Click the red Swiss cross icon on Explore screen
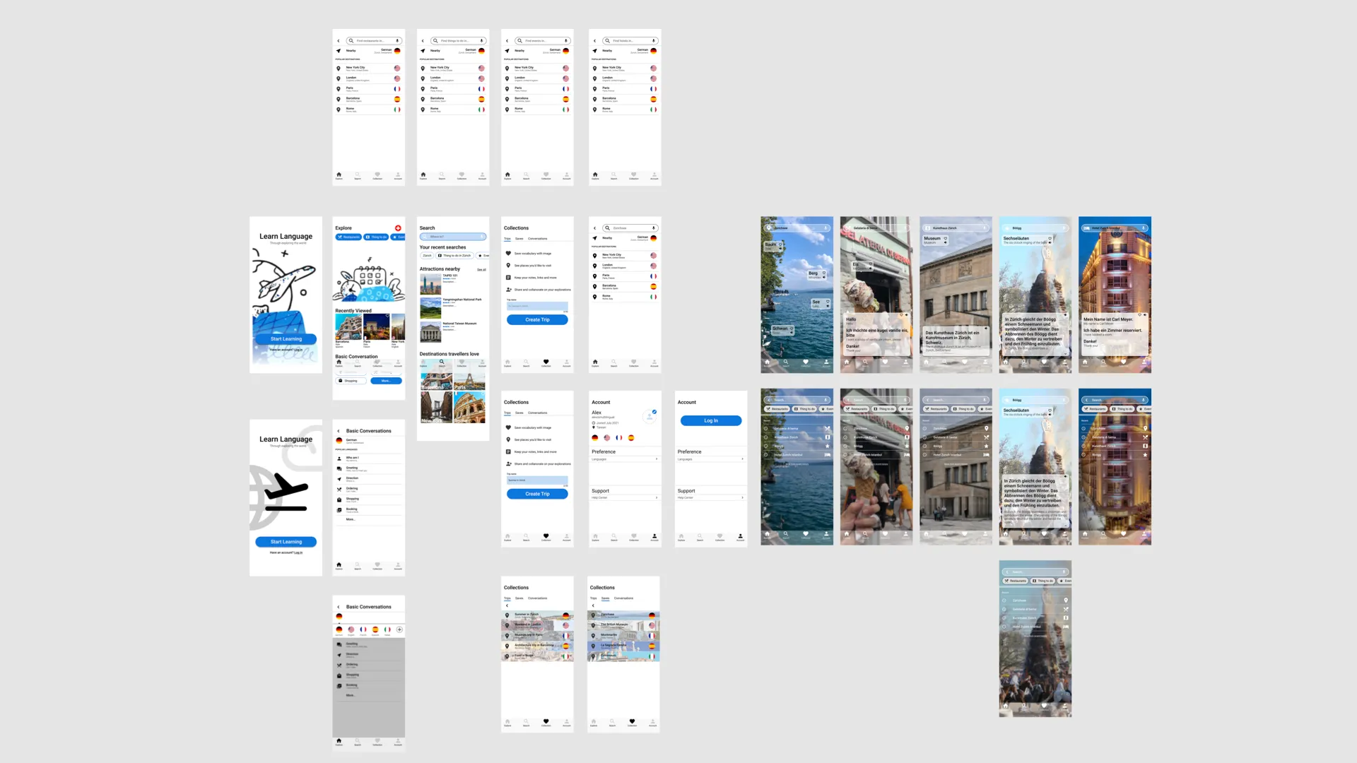This screenshot has height=763, width=1357. pos(398,228)
